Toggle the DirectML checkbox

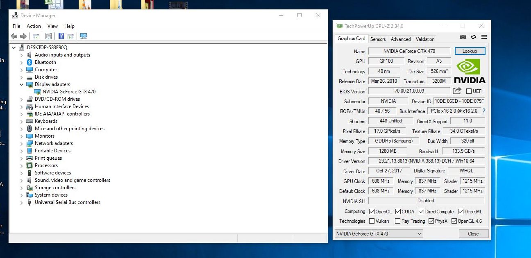point(461,212)
